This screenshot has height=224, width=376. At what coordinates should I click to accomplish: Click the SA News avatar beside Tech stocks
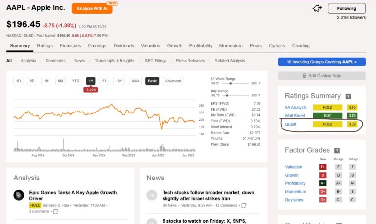tap(152, 195)
